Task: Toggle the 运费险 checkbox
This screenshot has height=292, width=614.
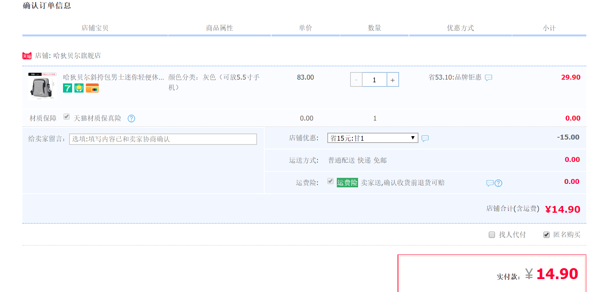Action: tap(330, 181)
